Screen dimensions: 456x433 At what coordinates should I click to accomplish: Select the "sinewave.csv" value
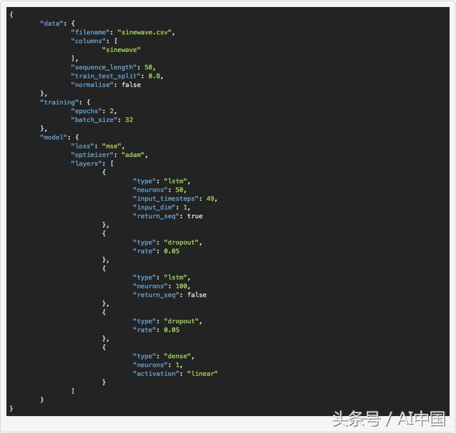[145, 32]
